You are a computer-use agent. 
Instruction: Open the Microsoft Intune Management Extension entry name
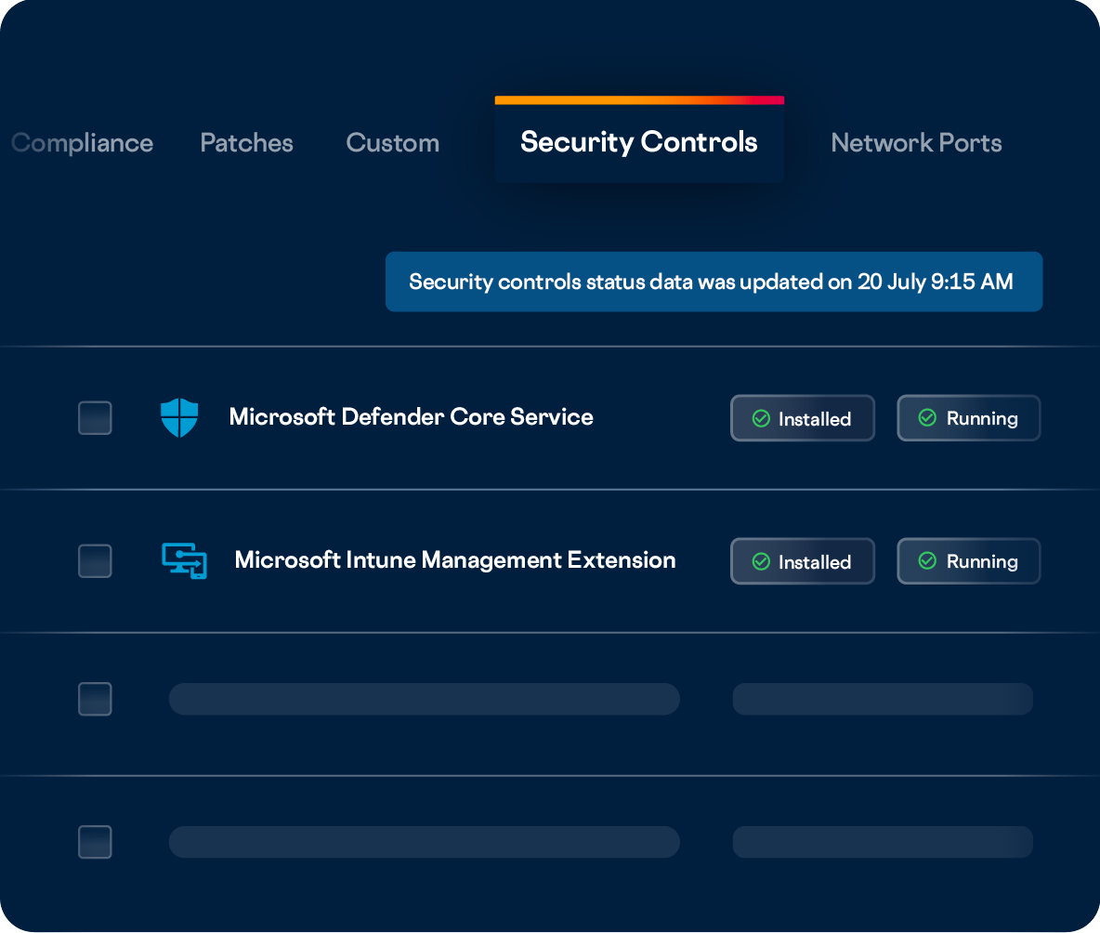[x=454, y=560]
